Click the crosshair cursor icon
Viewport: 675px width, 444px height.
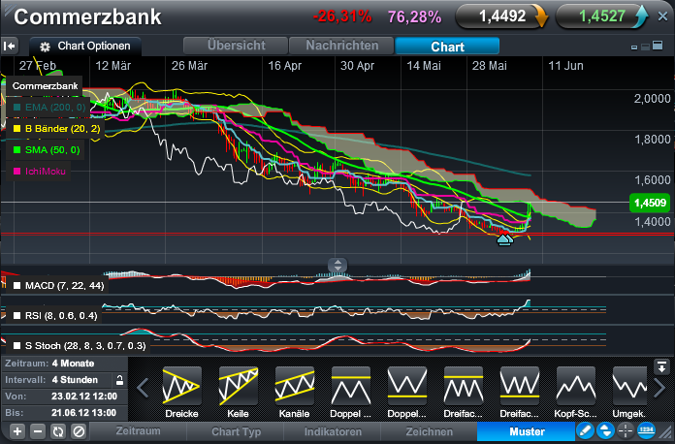626,430
